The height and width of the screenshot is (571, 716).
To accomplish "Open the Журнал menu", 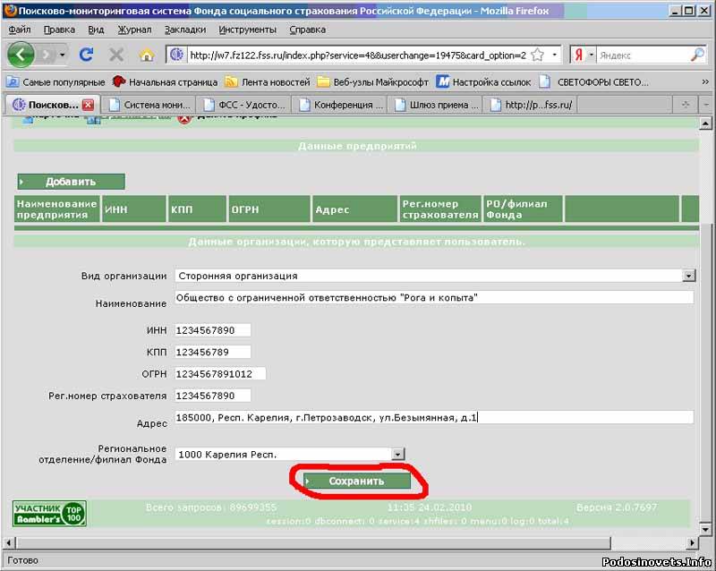I will [134, 30].
